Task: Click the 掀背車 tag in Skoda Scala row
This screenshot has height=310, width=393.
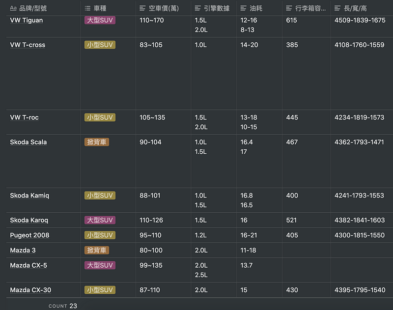Action: pos(96,142)
